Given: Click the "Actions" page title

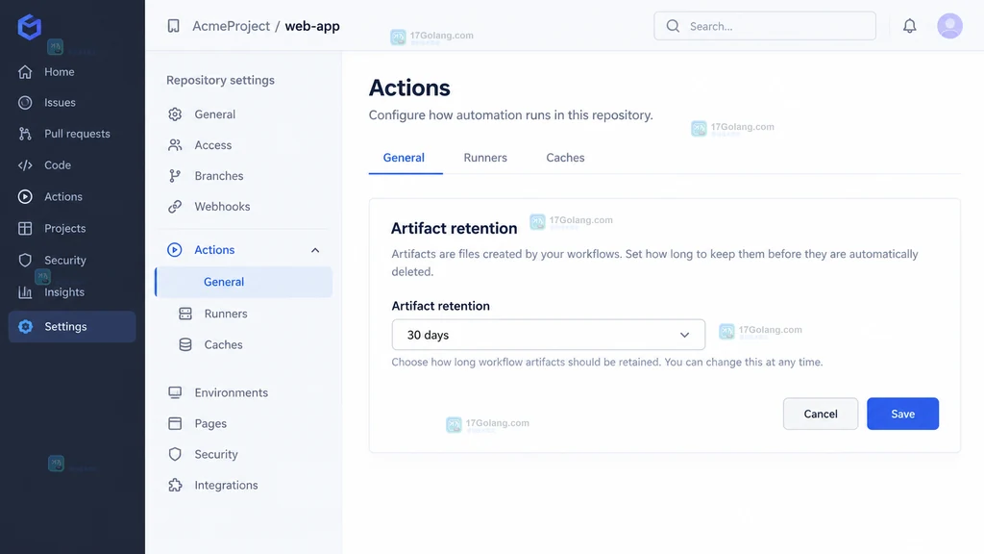Looking at the screenshot, I should pyautogui.click(x=409, y=88).
